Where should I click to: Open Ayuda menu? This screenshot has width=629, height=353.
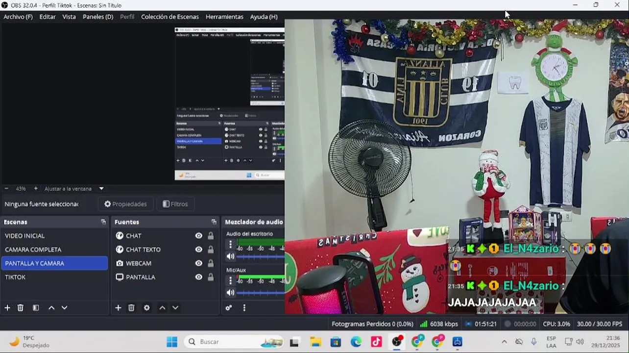[x=264, y=17]
